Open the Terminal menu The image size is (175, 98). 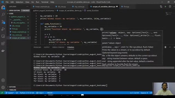[x=45, y=2]
